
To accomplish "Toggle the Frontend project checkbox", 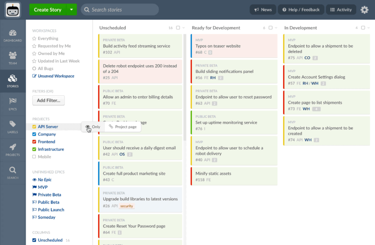I will pos(34,141).
